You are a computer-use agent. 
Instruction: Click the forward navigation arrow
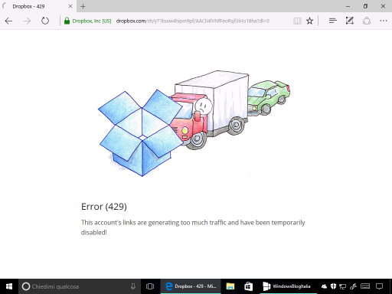(x=27, y=21)
